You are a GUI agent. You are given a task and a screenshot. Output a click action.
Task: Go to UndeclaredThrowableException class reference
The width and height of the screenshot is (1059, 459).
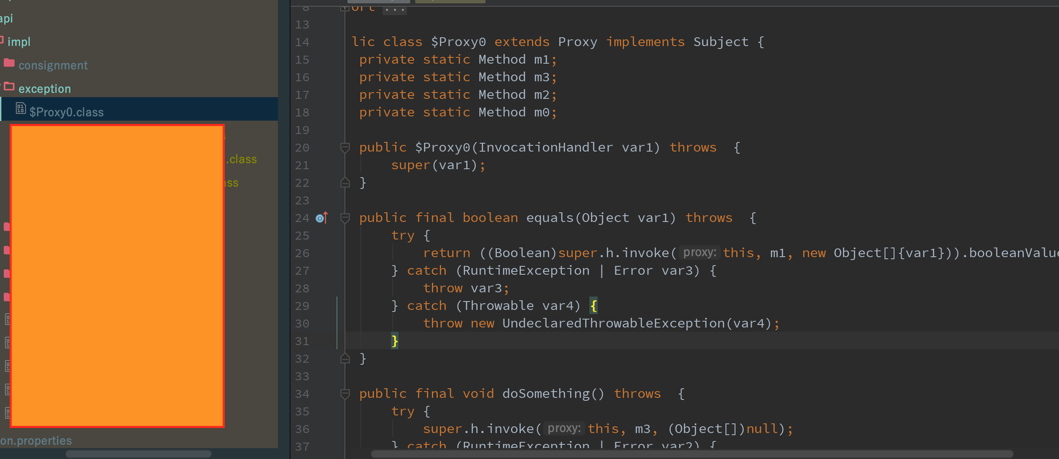tap(613, 323)
